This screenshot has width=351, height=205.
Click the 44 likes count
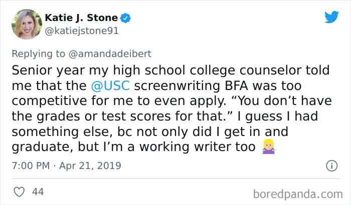[x=38, y=191]
